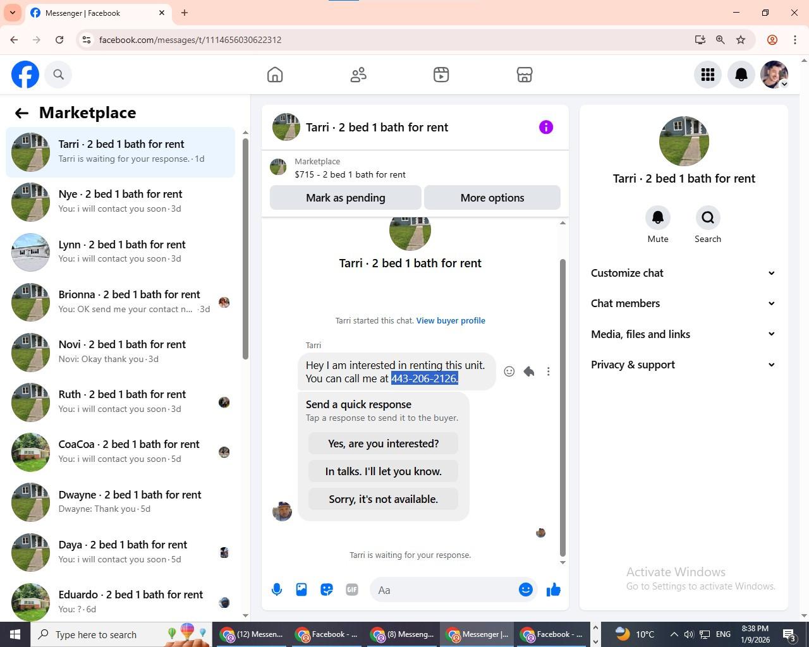809x647 pixels.
Task: Click the browser address bar URL
Action: pyautogui.click(x=190, y=40)
